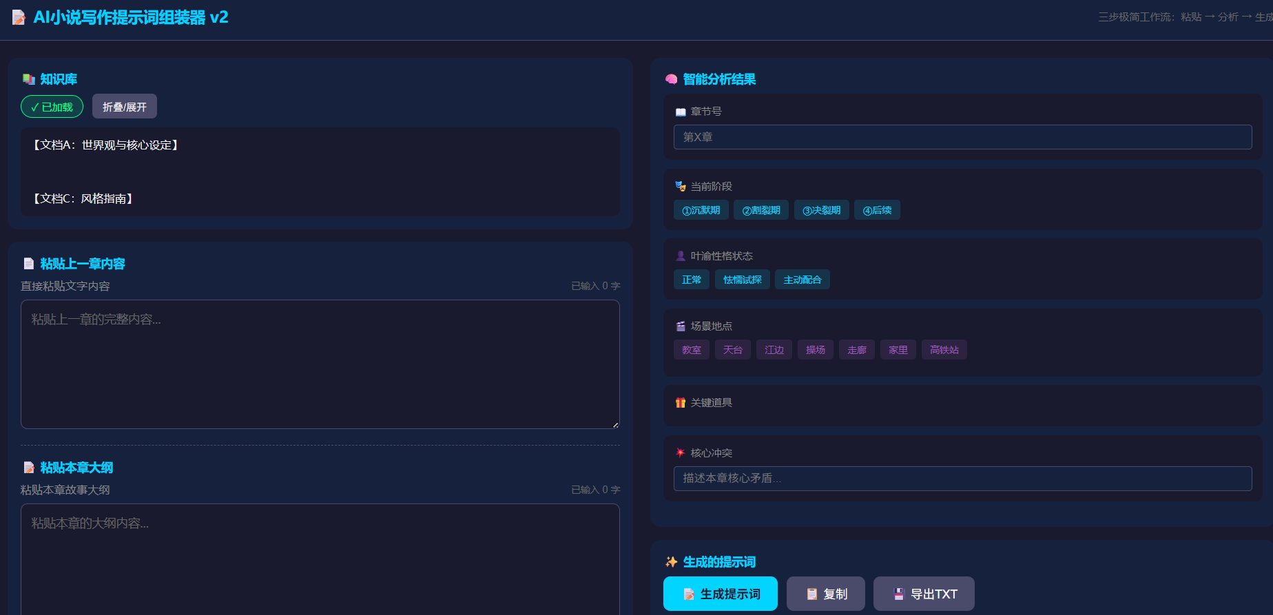Select the ①沉默期 stage chip

coord(701,210)
